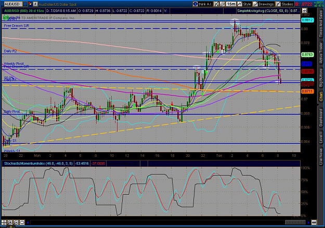Open the Style menu
The image size is (325, 228).
[244, 4]
